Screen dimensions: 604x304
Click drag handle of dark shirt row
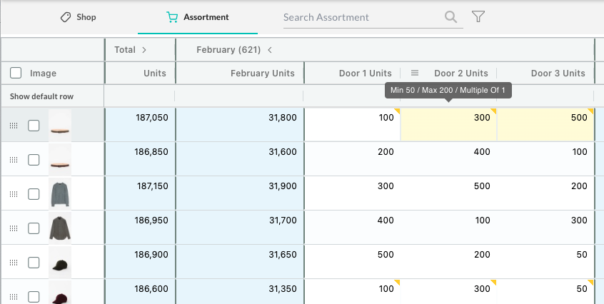pyautogui.click(x=13, y=228)
